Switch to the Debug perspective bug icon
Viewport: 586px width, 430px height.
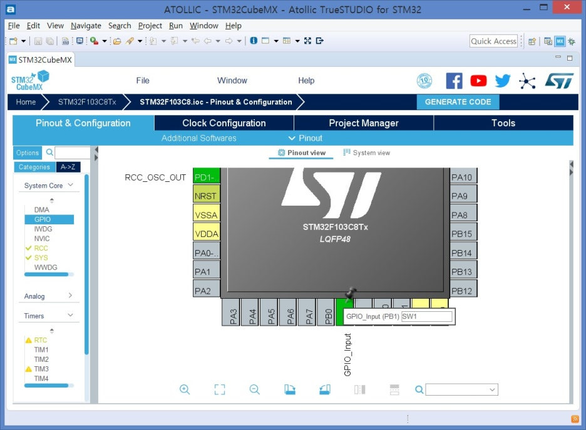pyautogui.click(x=572, y=41)
